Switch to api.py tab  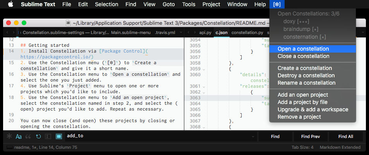click(x=205, y=32)
